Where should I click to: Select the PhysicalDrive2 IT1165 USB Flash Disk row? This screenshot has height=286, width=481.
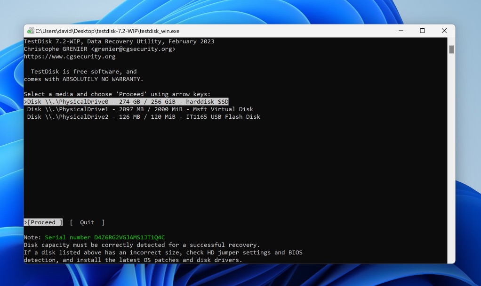[x=143, y=117]
